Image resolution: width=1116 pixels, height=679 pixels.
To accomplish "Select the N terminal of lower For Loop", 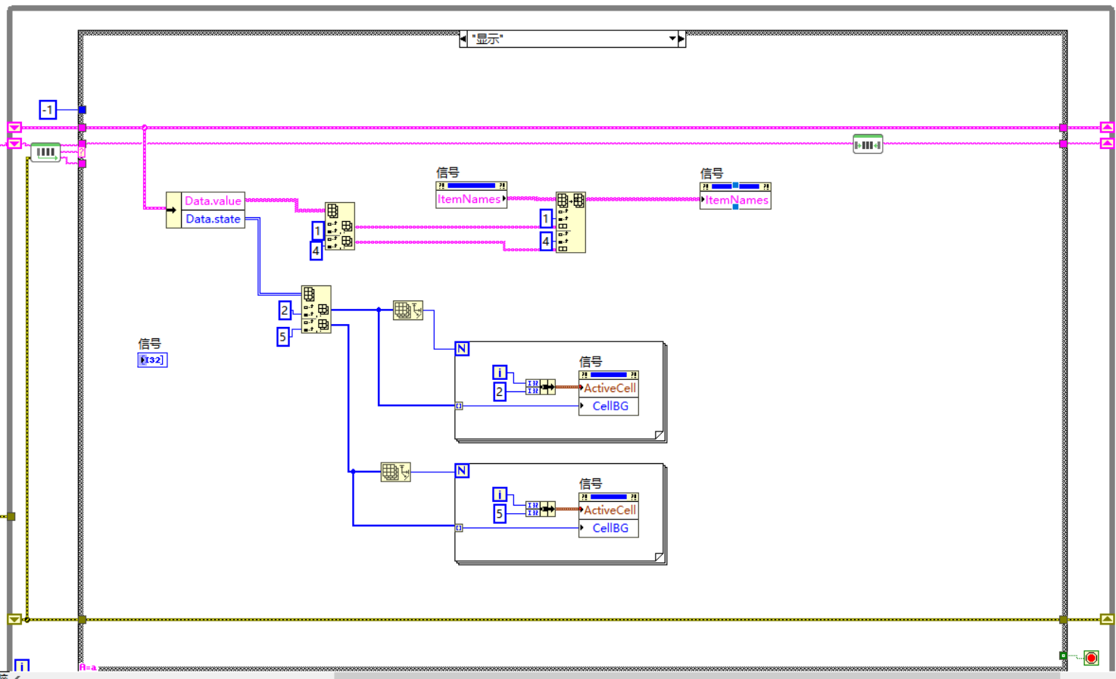I will (462, 470).
